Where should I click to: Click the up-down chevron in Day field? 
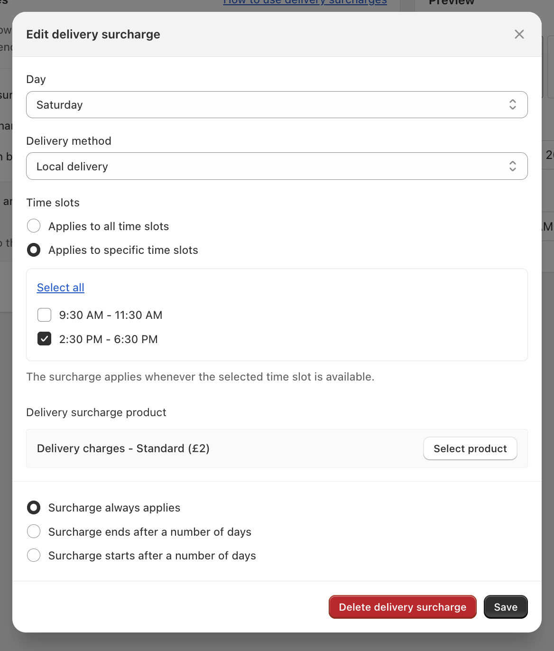pos(513,104)
